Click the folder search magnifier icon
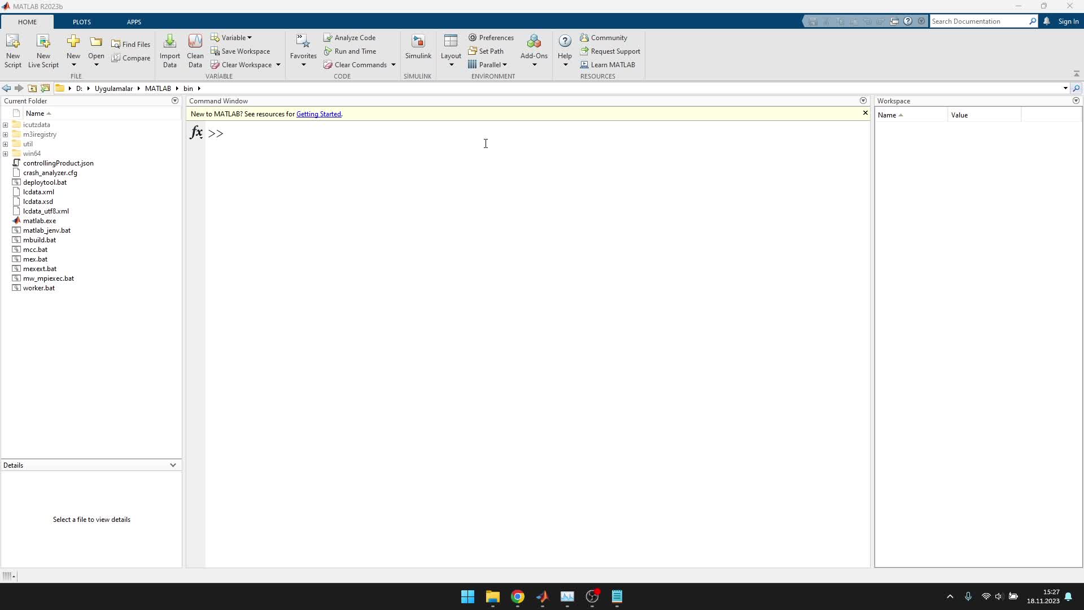This screenshot has width=1084, height=610. click(1076, 88)
